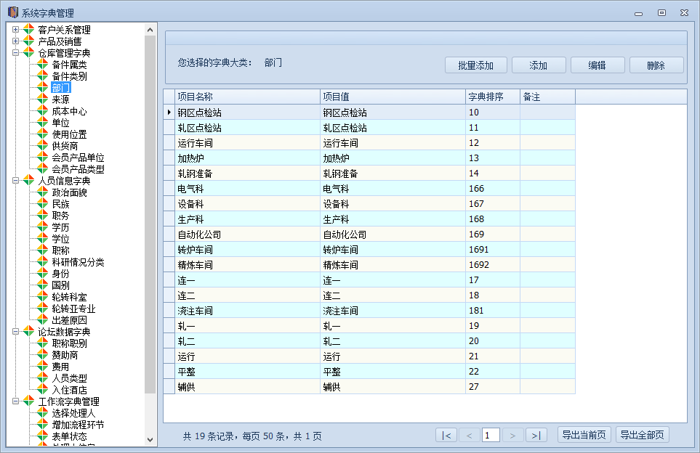Expand the 客户关系管理 tree node
This screenshot has width=700, height=453.
(x=15, y=30)
